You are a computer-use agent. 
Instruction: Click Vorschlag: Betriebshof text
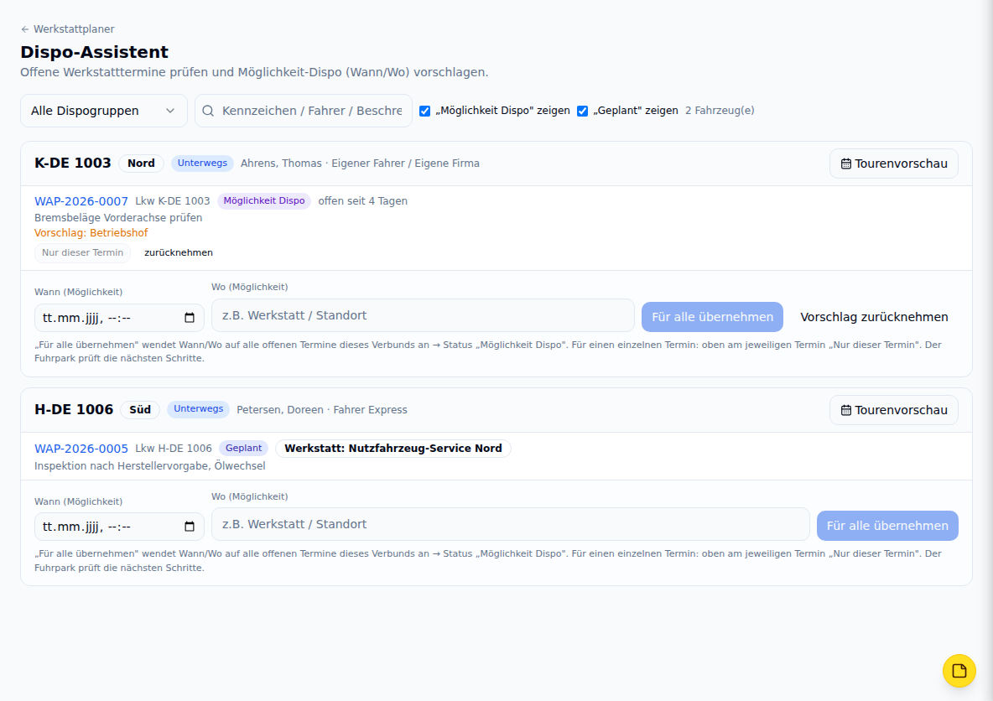(x=91, y=233)
